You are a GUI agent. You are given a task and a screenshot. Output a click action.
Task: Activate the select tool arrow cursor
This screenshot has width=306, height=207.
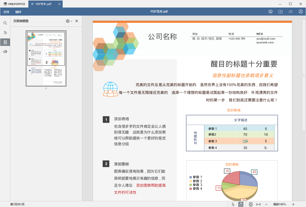pos(233,204)
